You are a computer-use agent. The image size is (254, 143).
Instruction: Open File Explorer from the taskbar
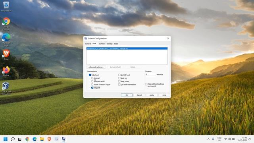pos(42,139)
